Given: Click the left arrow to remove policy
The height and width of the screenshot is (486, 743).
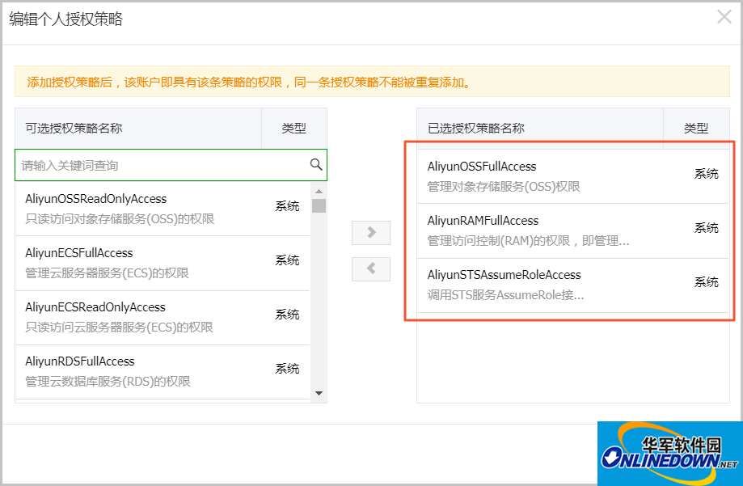Looking at the screenshot, I should (371, 268).
